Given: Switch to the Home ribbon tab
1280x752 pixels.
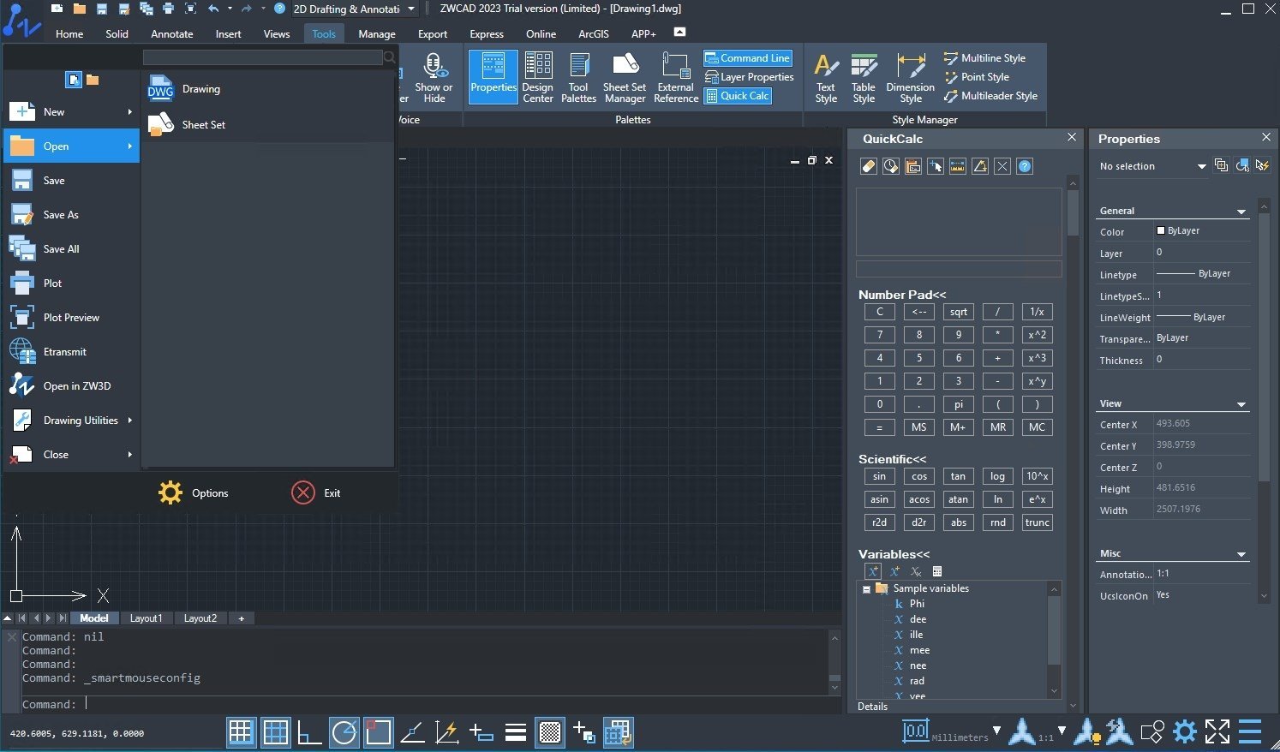Looking at the screenshot, I should tap(69, 34).
